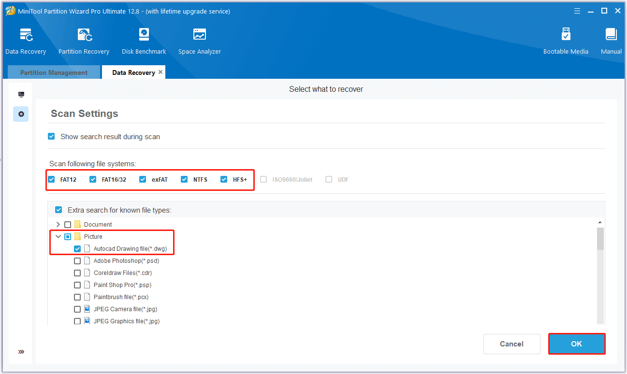Image resolution: width=627 pixels, height=374 pixels.
Task: Cancel the scan settings
Action: click(x=511, y=344)
